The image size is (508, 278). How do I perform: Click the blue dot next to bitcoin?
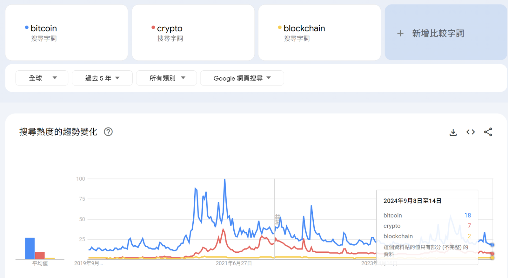[x=27, y=28]
